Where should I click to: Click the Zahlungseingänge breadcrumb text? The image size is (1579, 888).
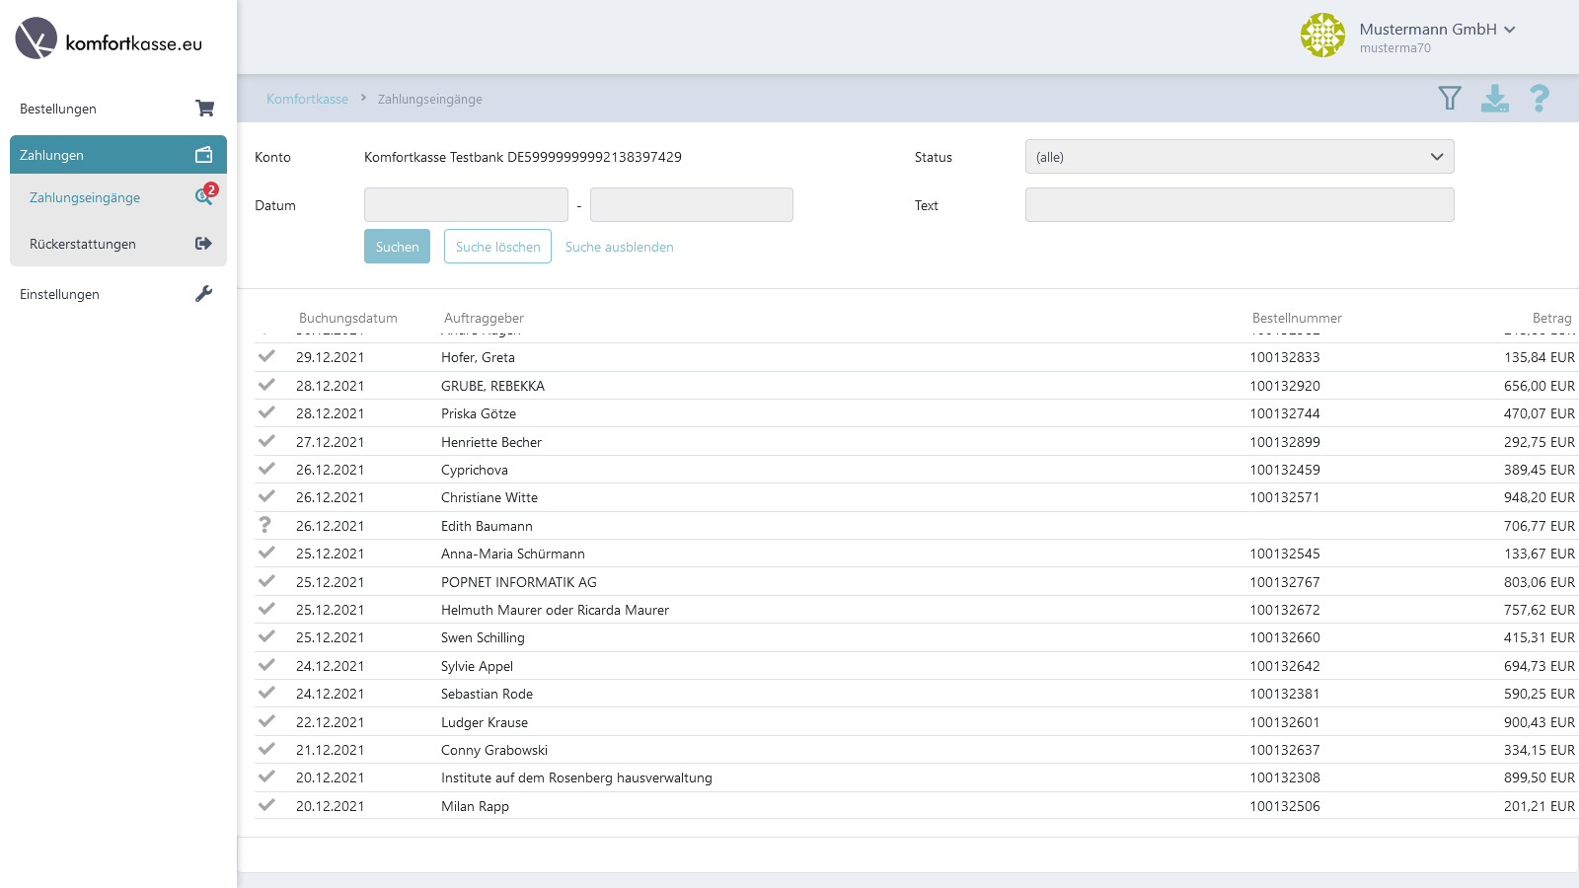(x=430, y=99)
